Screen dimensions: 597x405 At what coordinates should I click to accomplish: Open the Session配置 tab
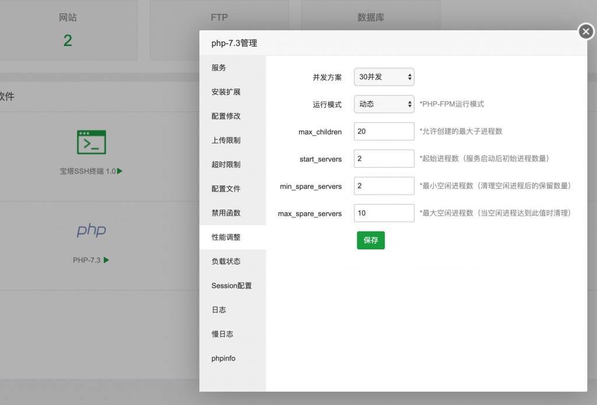pyautogui.click(x=233, y=286)
